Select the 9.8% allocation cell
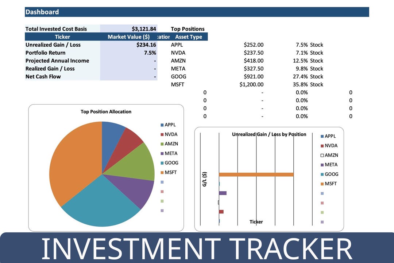Screen dimensions: 394x263 [302, 69]
